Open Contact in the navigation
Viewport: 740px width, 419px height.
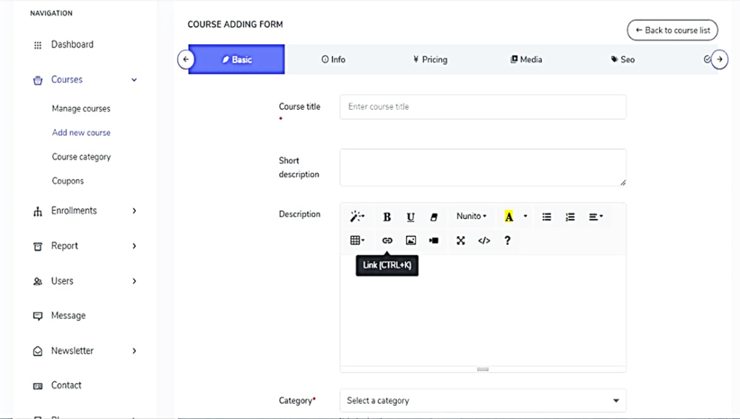pos(66,385)
